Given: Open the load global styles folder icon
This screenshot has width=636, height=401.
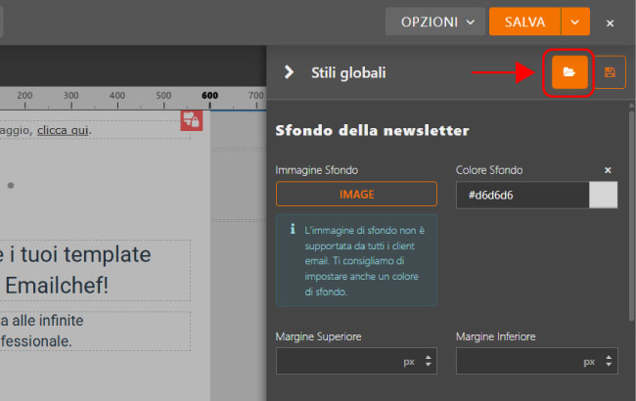Looking at the screenshot, I should pyautogui.click(x=569, y=72).
